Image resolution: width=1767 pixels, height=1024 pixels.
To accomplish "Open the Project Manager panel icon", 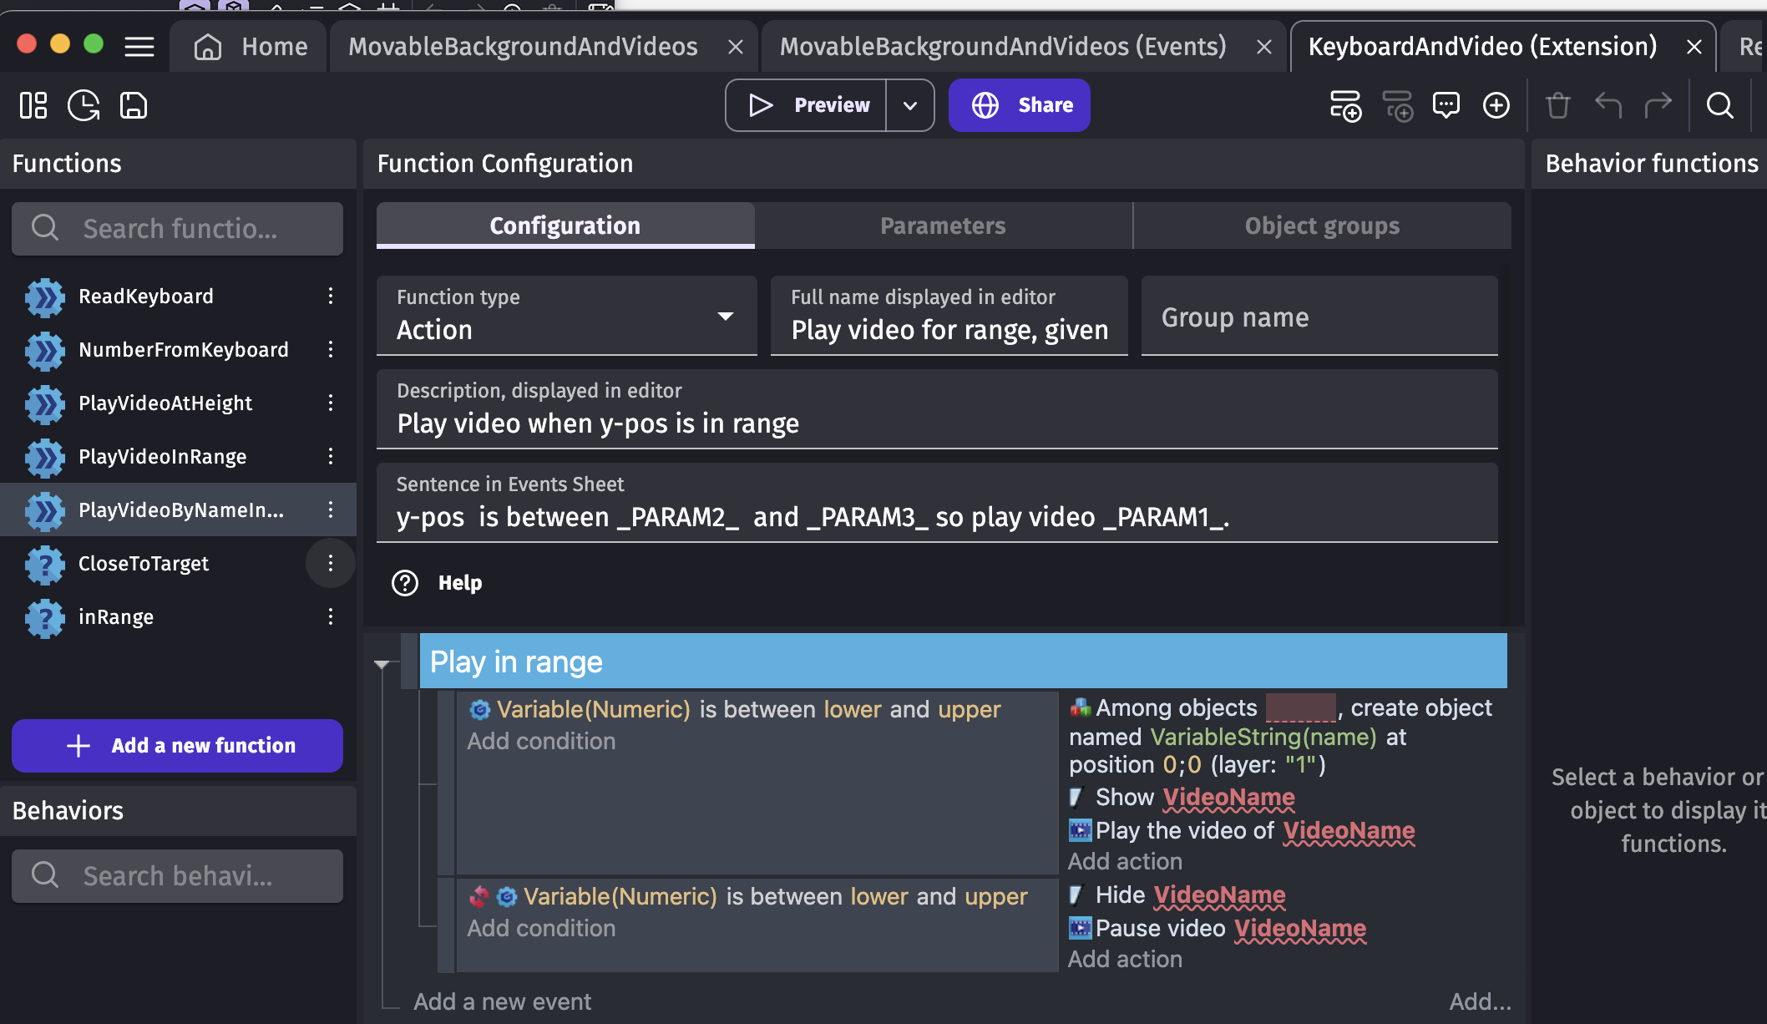I will [33, 105].
